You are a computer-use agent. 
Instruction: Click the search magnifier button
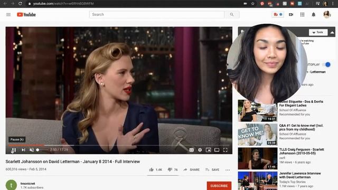coord(232,14)
